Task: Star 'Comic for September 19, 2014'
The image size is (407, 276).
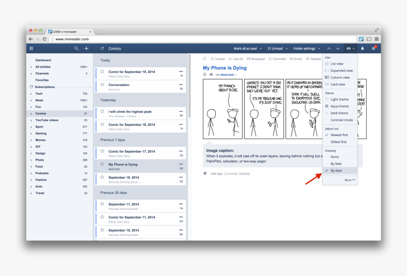Action: click(102, 71)
